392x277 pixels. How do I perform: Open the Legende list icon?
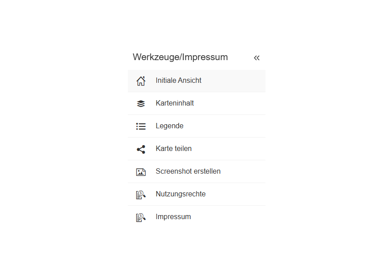pyautogui.click(x=141, y=126)
